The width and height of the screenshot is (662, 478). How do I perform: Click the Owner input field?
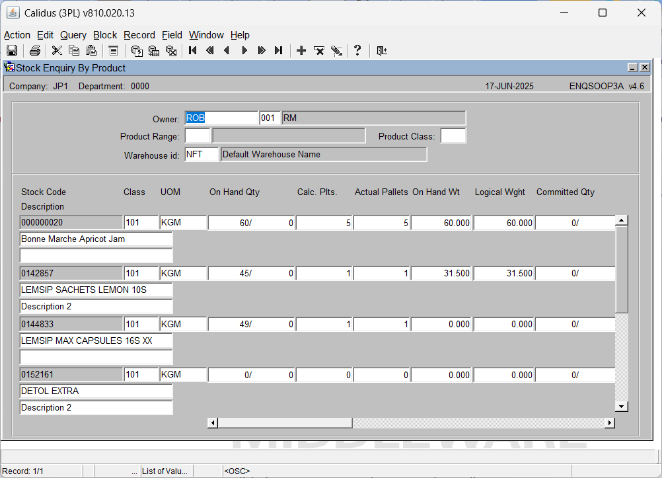[x=221, y=118]
